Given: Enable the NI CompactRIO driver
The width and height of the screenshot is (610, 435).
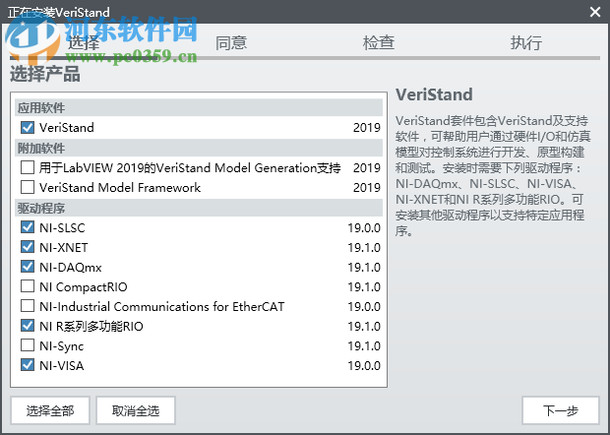Looking at the screenshot, I should (x=28, y=286).
